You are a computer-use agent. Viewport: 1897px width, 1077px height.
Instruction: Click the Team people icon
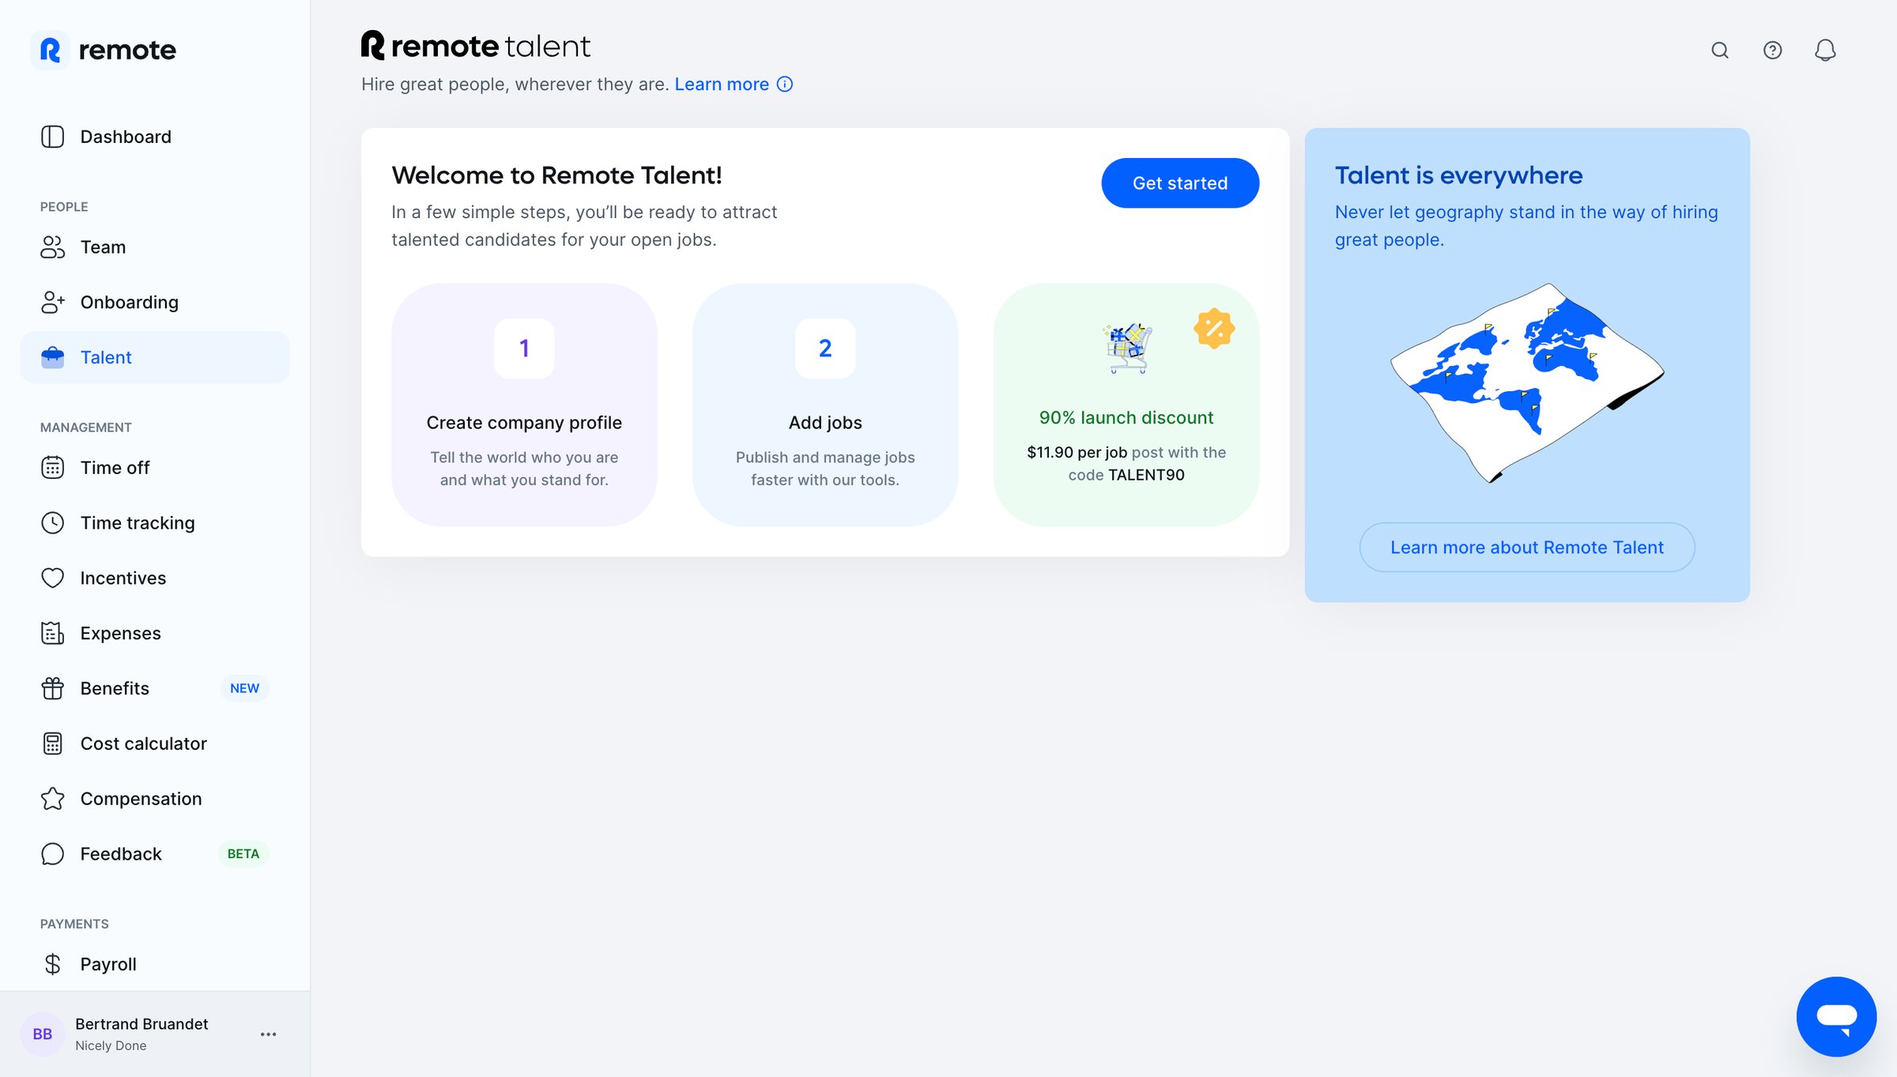coord(52,247)
